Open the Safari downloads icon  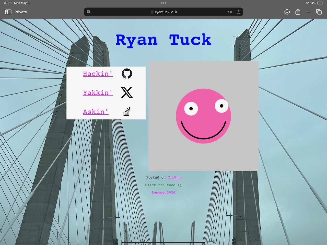(x=287, y=12)
